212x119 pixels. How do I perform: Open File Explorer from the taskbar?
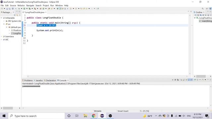point(85,116)
